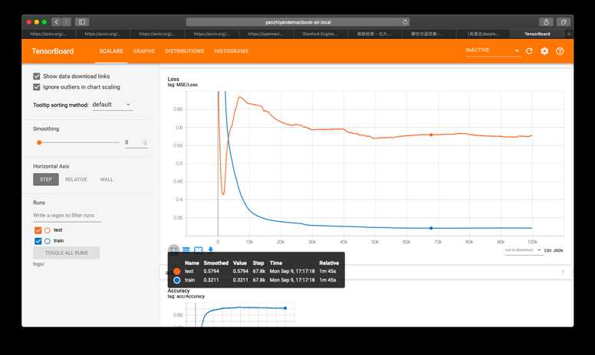This screenshot has width=595, height=355.
Task: Download Loss data as CSV
Action: pyautogui.click(x=547, y=250)
